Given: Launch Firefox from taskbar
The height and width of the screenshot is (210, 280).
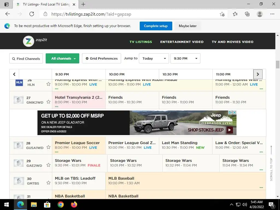Looking at the screenshot, I should click(74, 205).
